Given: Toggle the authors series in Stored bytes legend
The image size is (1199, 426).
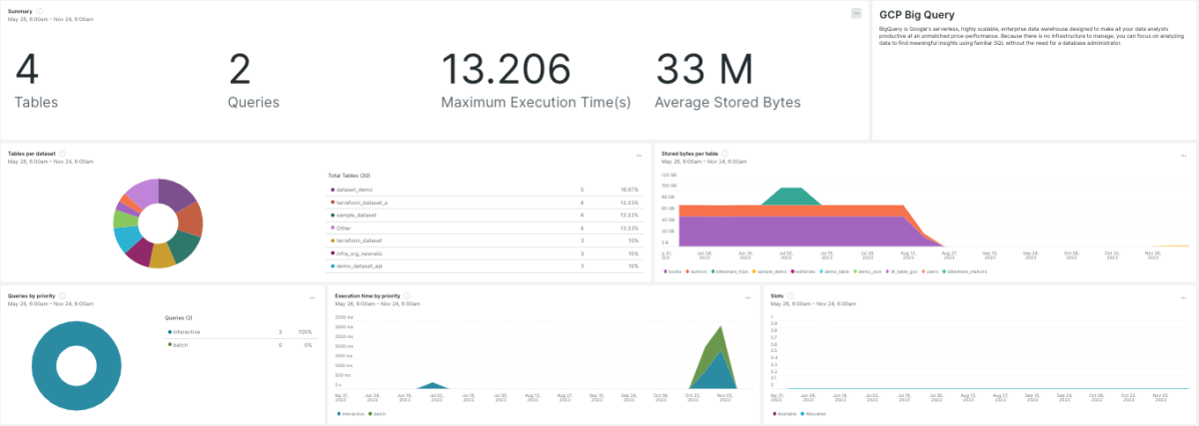Looking at the screenshot, I should 694,270.
